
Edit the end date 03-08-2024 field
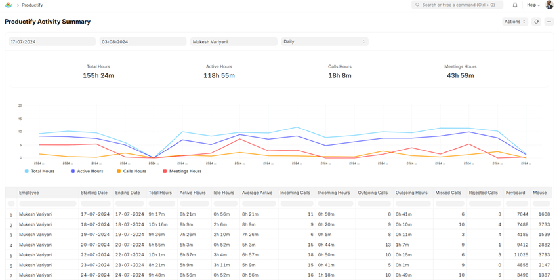tap(143, 42)
